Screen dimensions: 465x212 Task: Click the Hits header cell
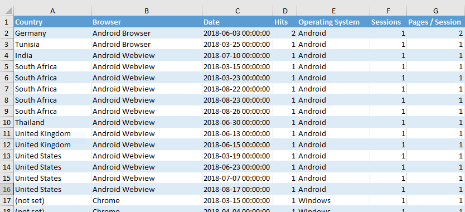[x=285, y=22]
